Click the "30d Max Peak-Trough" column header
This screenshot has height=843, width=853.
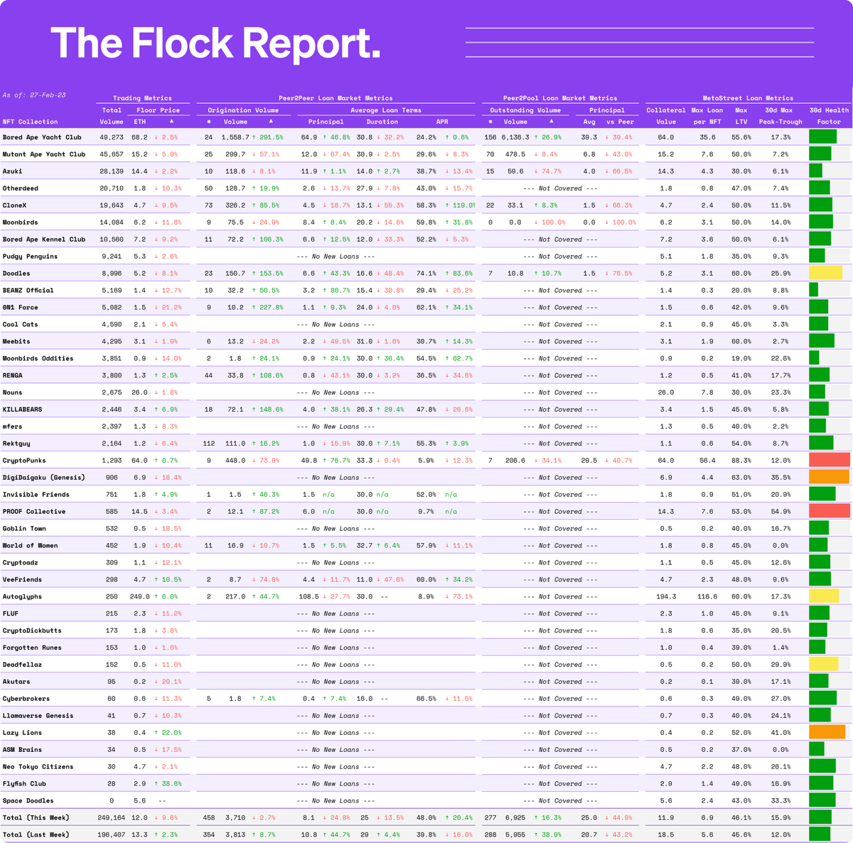(780, 116)
